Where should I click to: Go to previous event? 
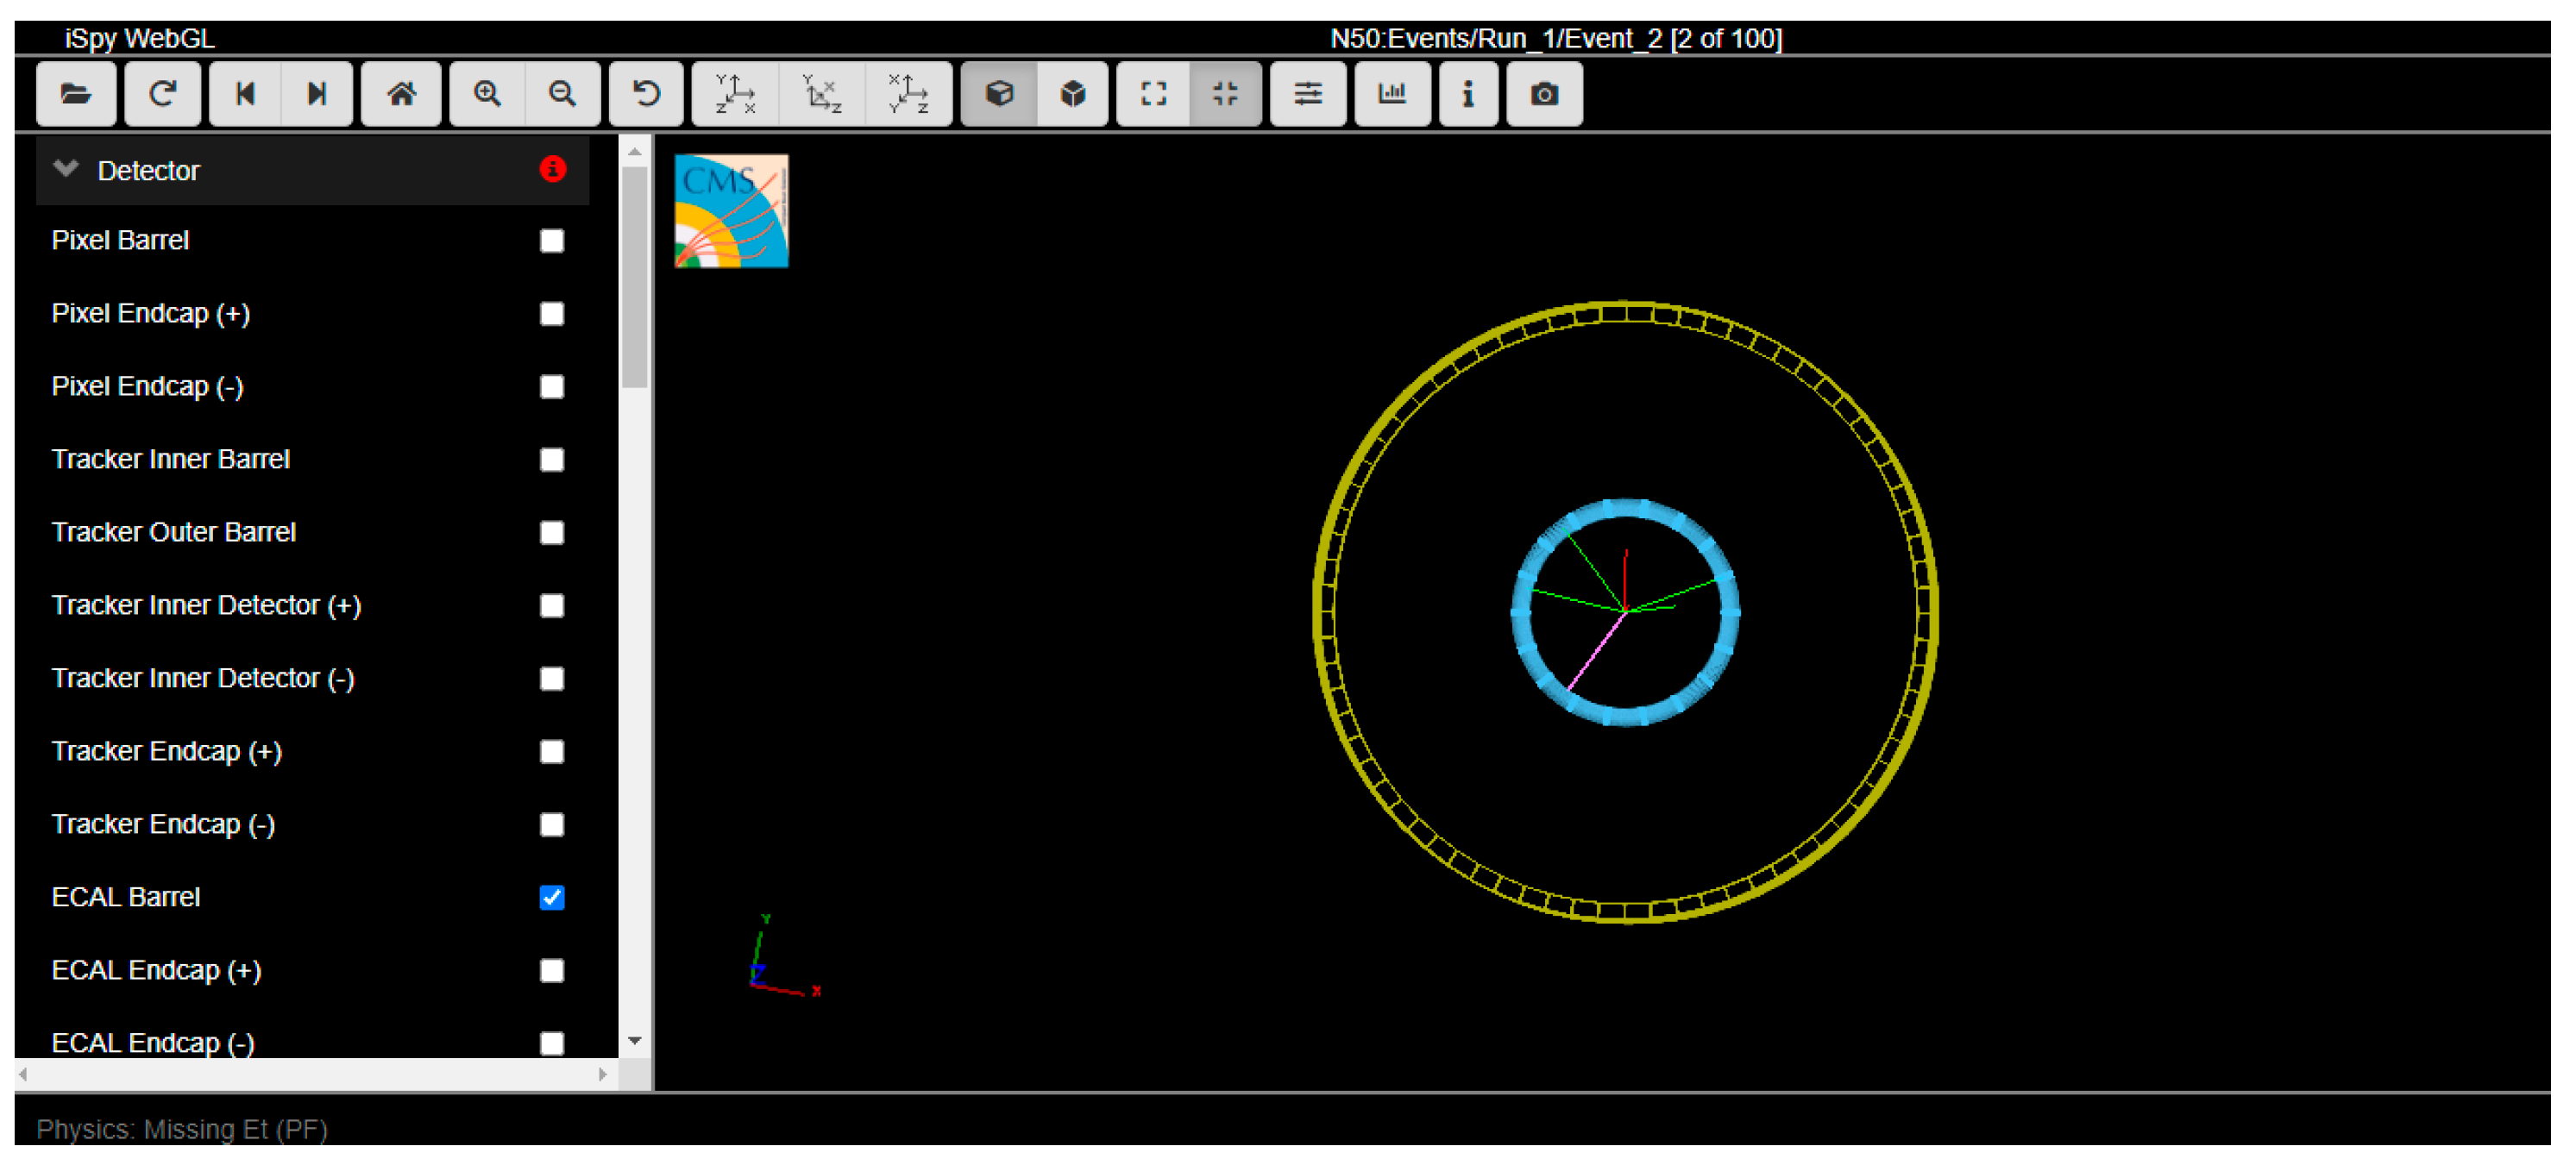pos(245,94)
